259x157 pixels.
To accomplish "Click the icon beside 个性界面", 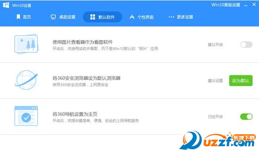I will (x=132, y=17).
